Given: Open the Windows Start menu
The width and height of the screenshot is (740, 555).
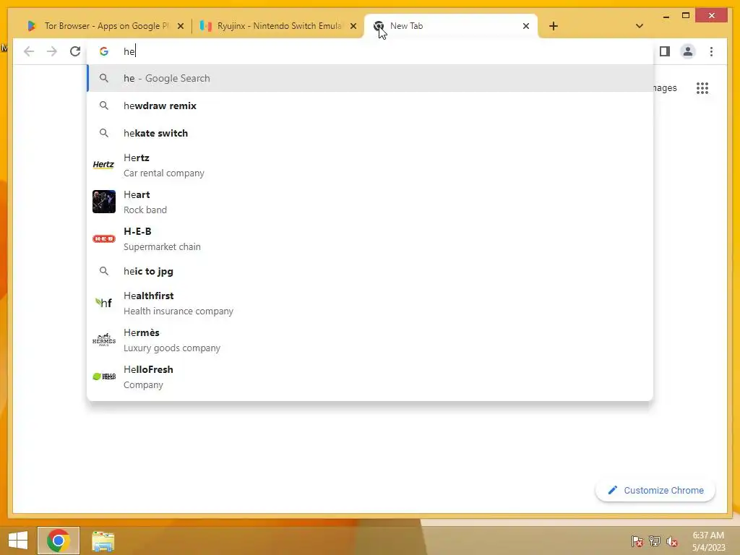Looking at the screenshot, I should 18,541.
